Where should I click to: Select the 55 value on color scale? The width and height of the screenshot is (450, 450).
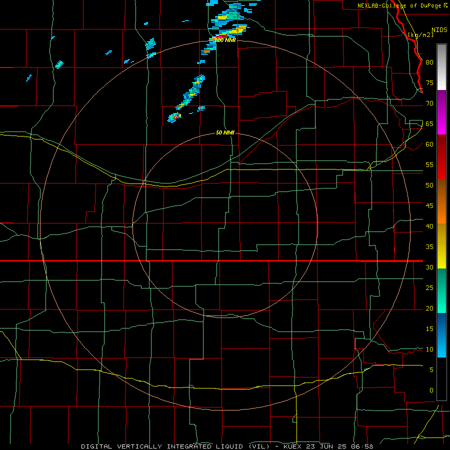pyautogui.click(x=429, y=164)
